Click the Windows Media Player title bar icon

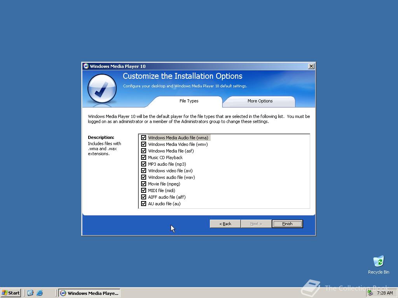pyautogui.click(x=86, y=66)
